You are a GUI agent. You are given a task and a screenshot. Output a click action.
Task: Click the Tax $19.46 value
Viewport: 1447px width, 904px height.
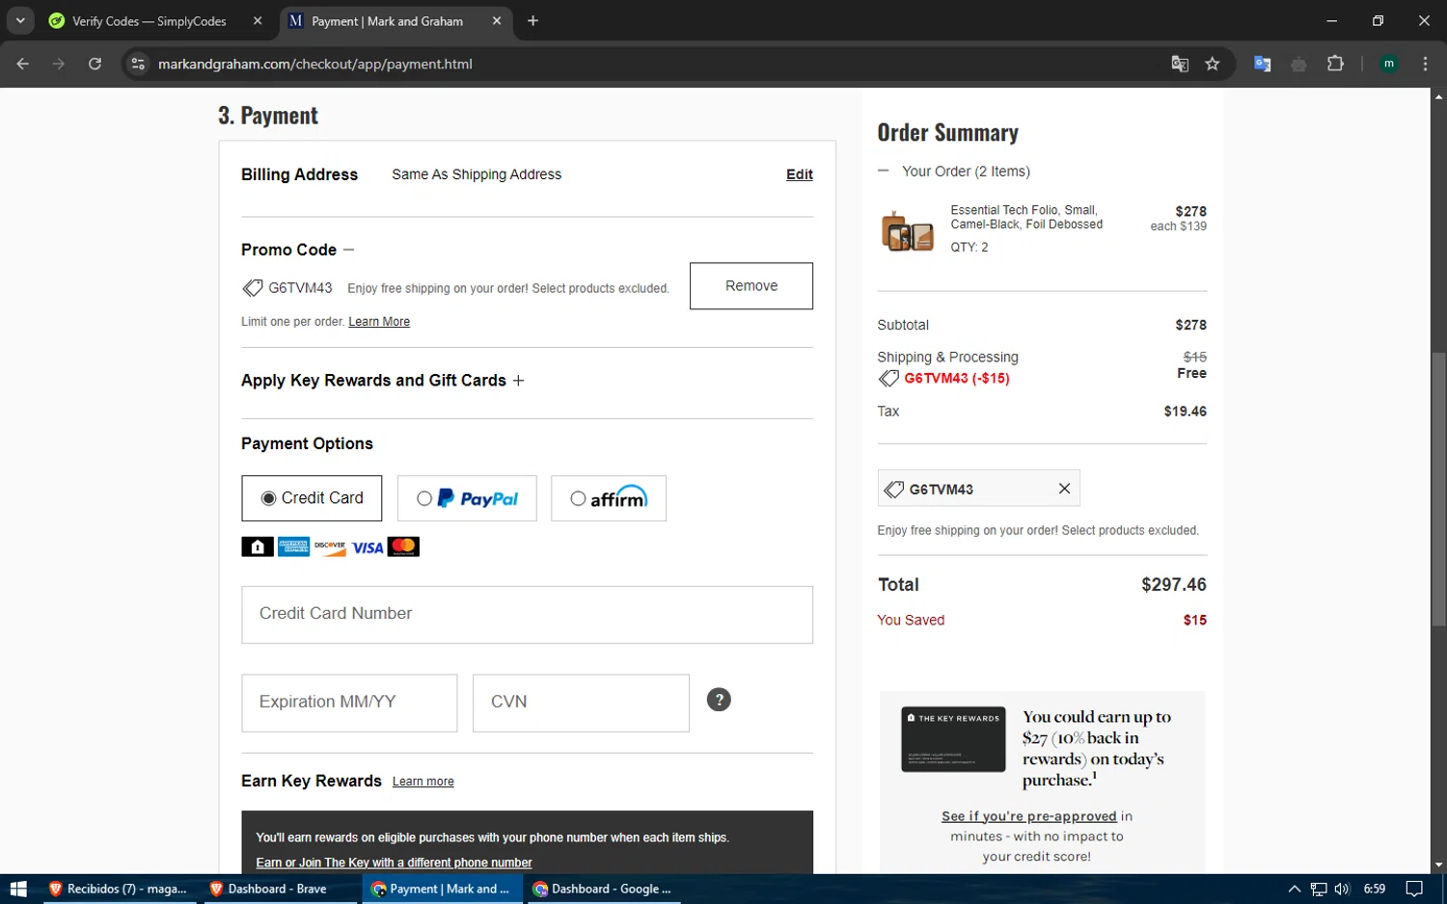pyautogui.click(x=1185, y=412)
